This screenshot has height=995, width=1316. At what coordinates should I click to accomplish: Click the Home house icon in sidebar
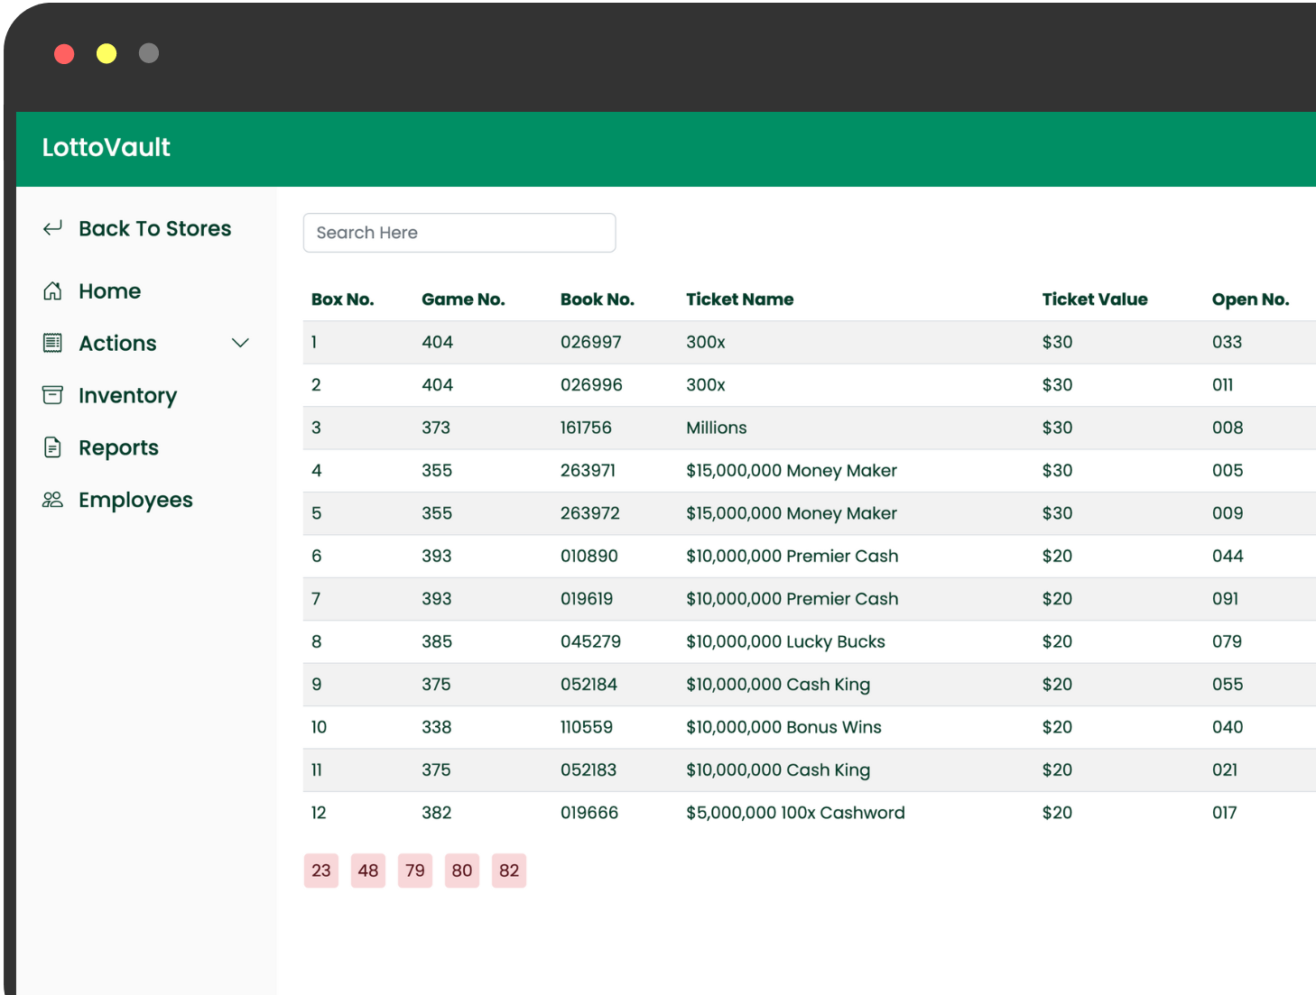tap(52, 291)
